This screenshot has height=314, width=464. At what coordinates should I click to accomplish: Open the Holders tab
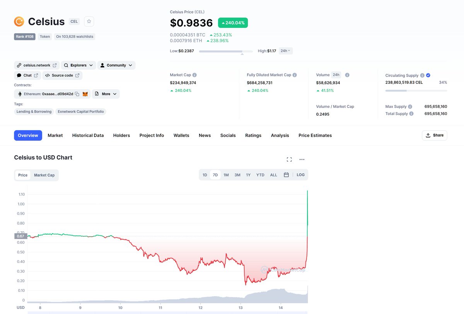[121, 135]
